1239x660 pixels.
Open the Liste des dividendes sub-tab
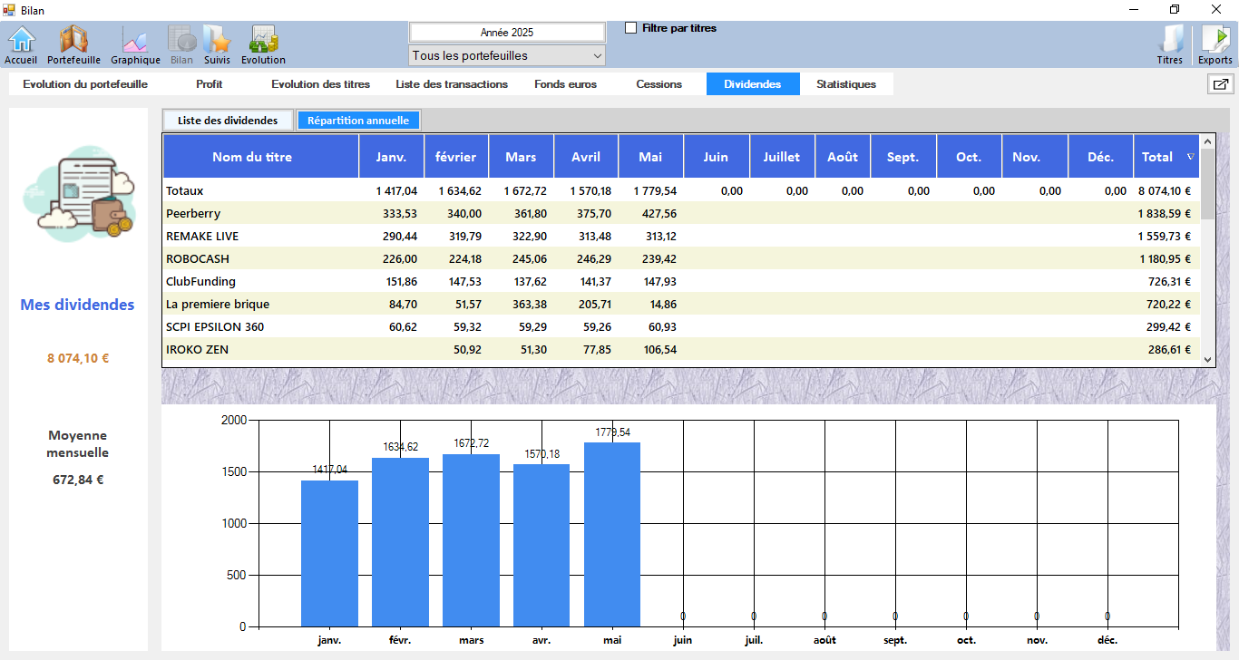228,121
